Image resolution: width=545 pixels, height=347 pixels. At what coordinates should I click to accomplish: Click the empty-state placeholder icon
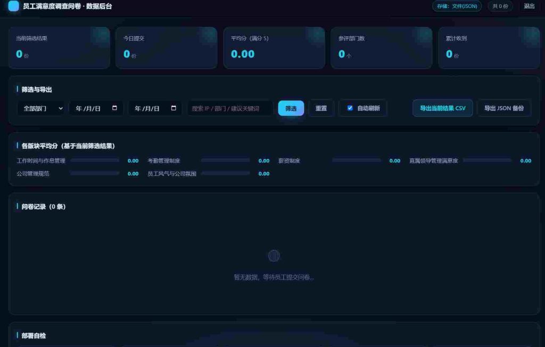[274, 256]
